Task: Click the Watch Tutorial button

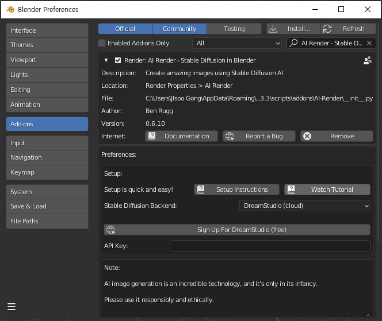Action: coord(327,189)
